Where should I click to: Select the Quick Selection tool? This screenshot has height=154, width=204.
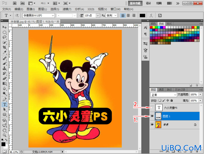[x=5, y=42]
